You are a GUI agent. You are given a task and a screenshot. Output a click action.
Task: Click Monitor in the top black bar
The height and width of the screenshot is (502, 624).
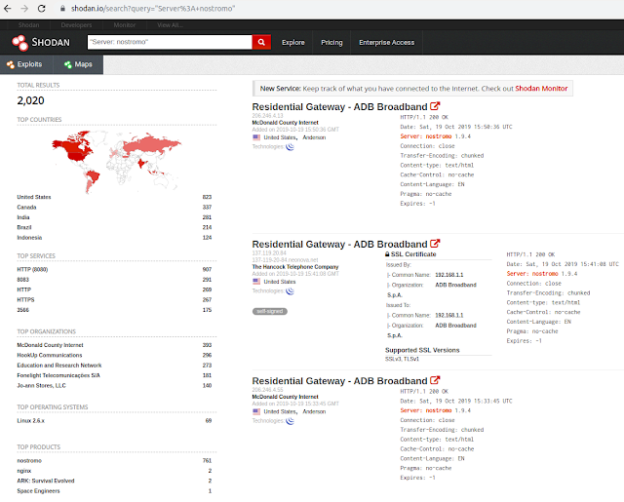[125, 25]
